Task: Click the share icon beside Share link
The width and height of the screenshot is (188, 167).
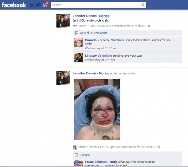Action: point(75,147)
